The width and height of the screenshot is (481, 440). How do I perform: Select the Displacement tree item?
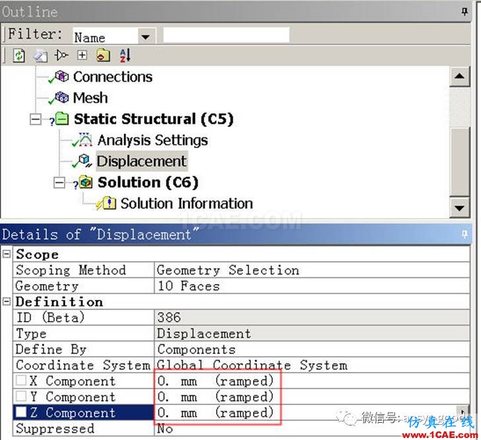pos(141,161)
